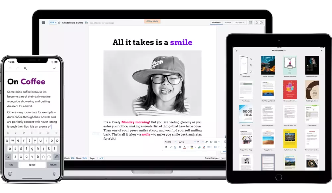
Task: Open the Bonfire Invitation thumbnail on the tablet
Action: (268, 65)
